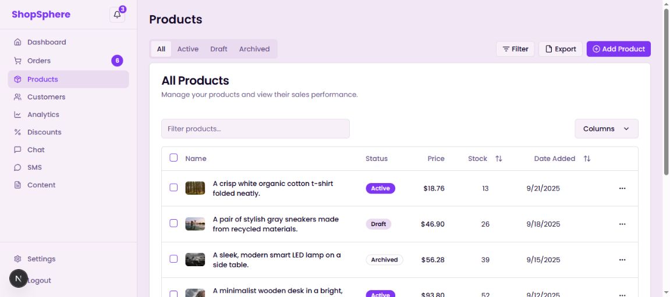This screenshot has width=670, height=297.
Task: Focus the Filter products search field
Action: (255, 129)
